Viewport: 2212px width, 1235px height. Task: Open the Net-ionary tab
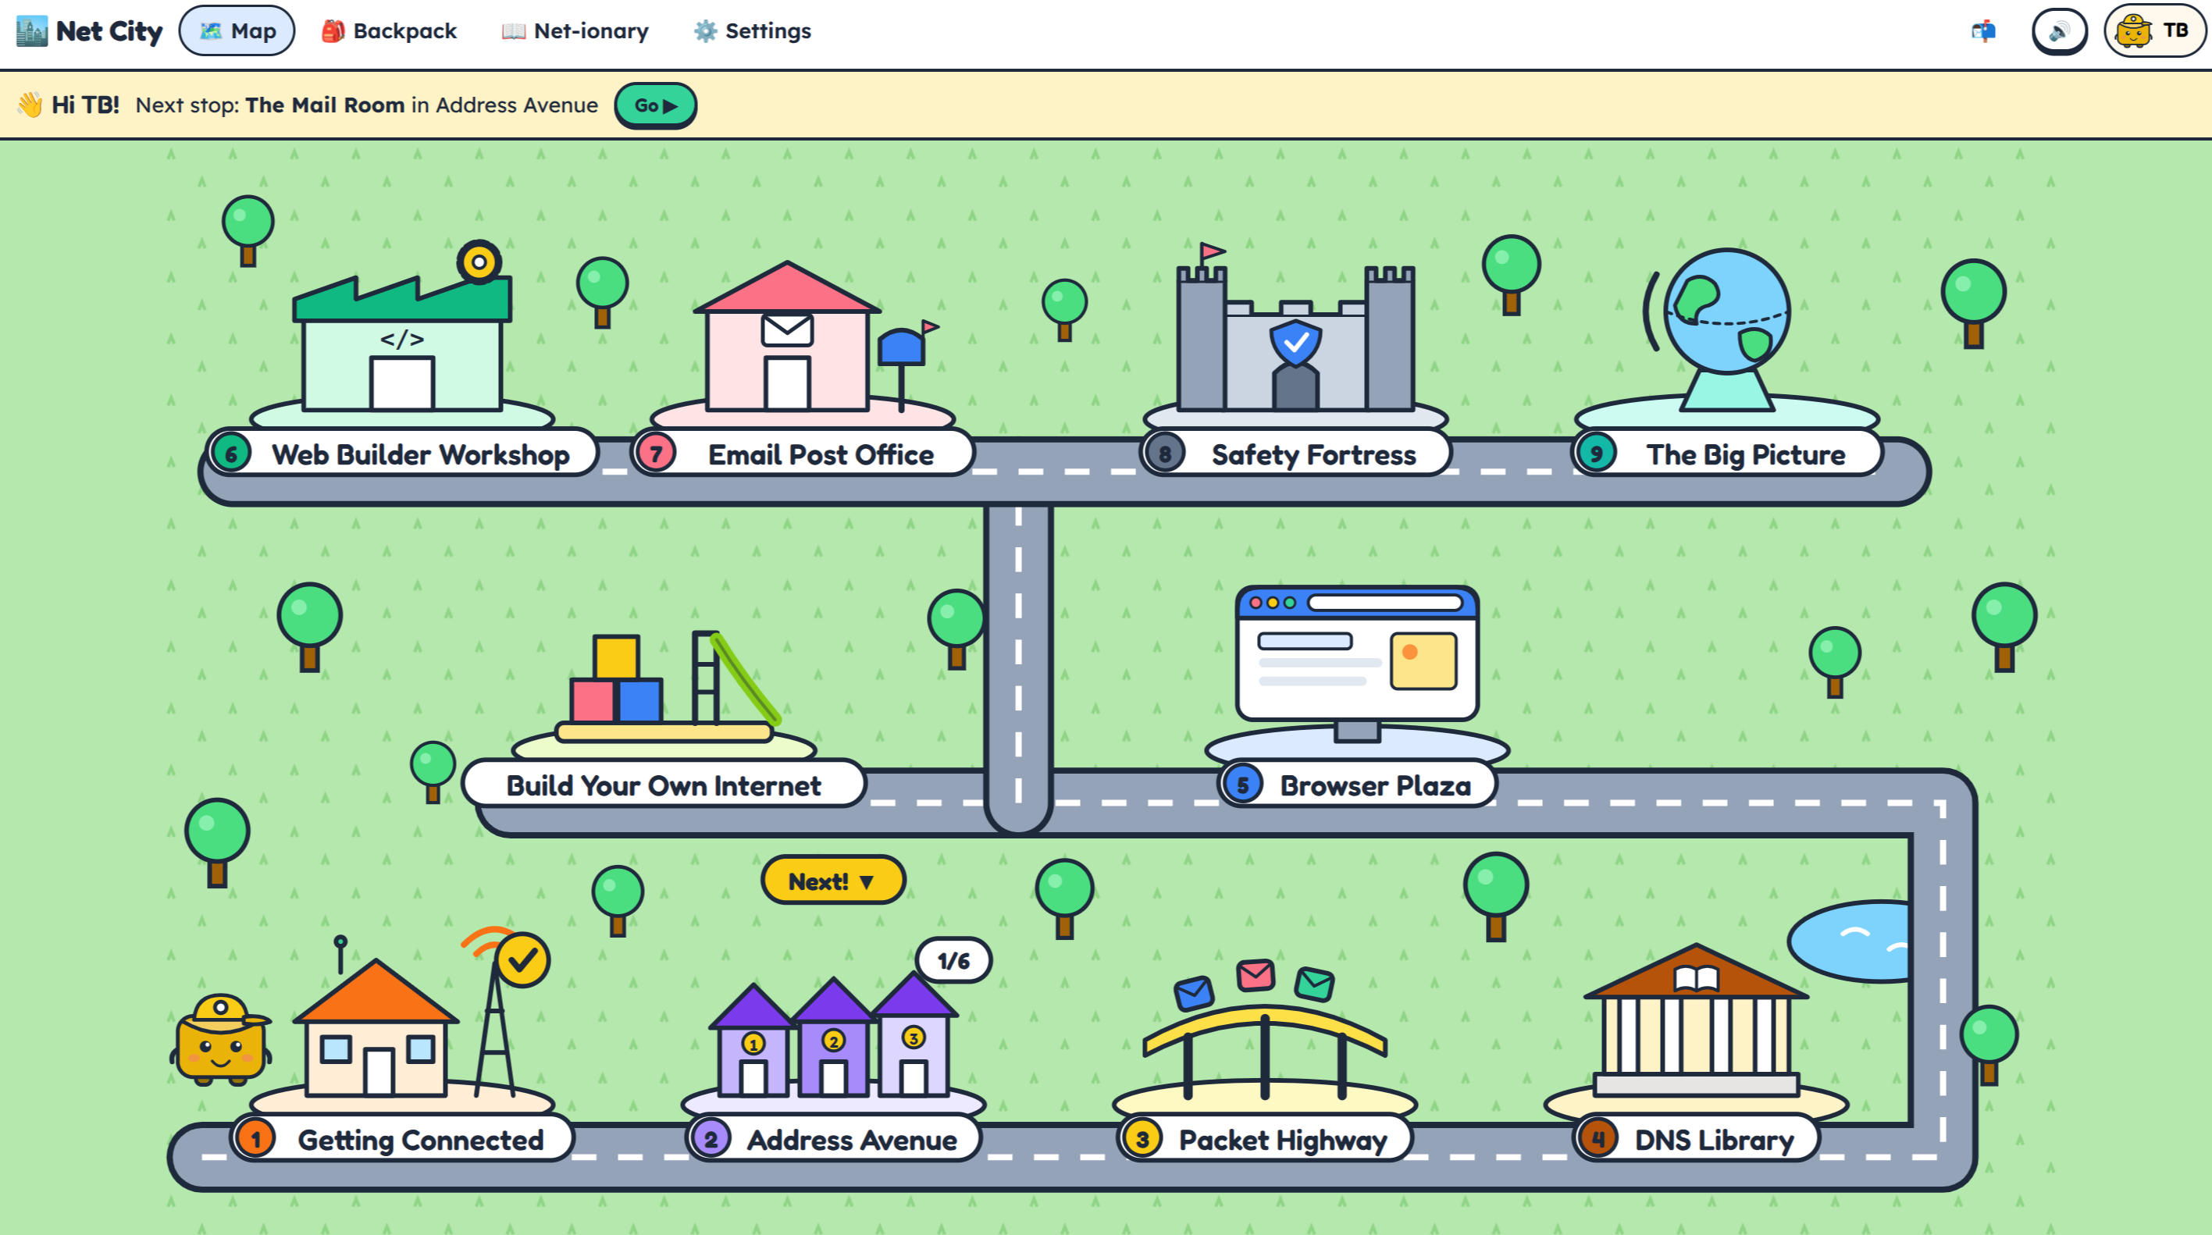[x=575, y=31]
